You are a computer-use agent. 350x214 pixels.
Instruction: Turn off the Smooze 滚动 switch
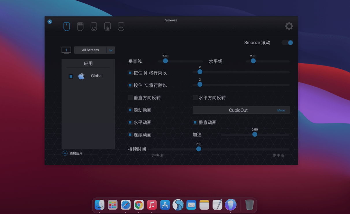pos(287,42)
